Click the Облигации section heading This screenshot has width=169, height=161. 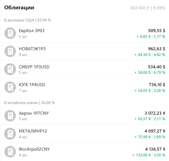coord(19,8)
